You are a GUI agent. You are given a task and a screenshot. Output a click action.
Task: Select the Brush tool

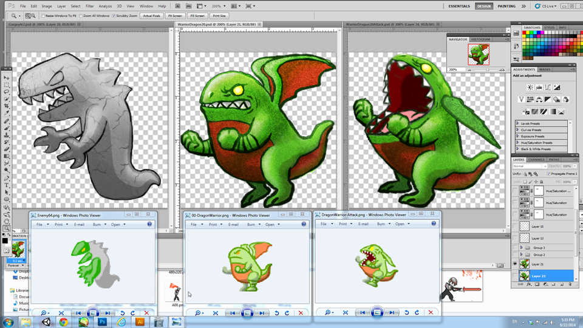(7, 128)
